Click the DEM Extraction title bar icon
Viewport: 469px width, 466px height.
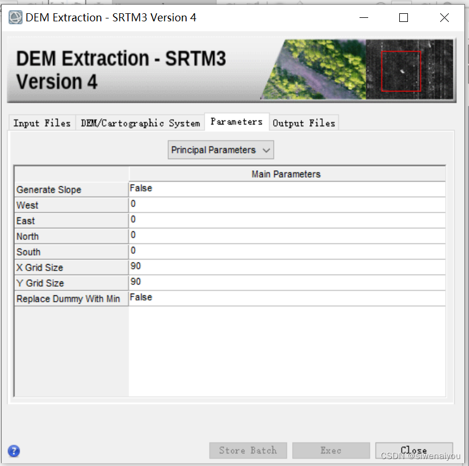[x=15, y=17]
